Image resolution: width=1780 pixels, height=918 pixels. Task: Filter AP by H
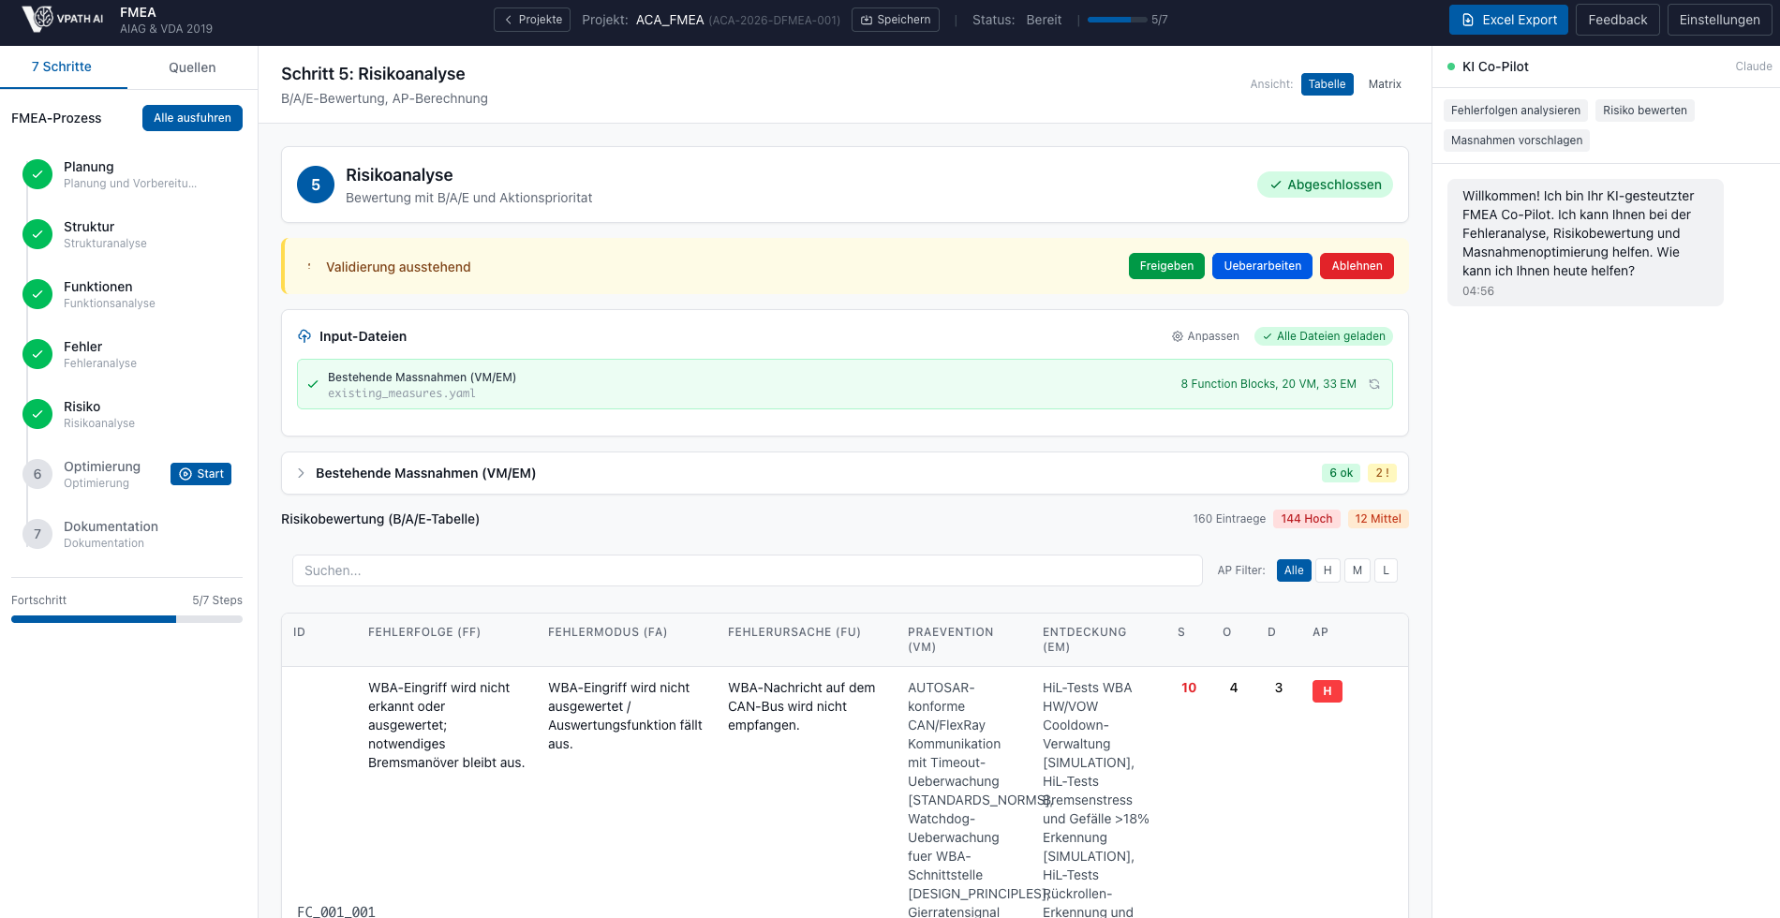pyautogui.click(x=1328, y=570)
